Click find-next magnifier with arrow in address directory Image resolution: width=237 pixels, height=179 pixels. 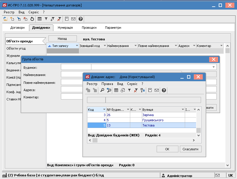[x=109, y=90]
